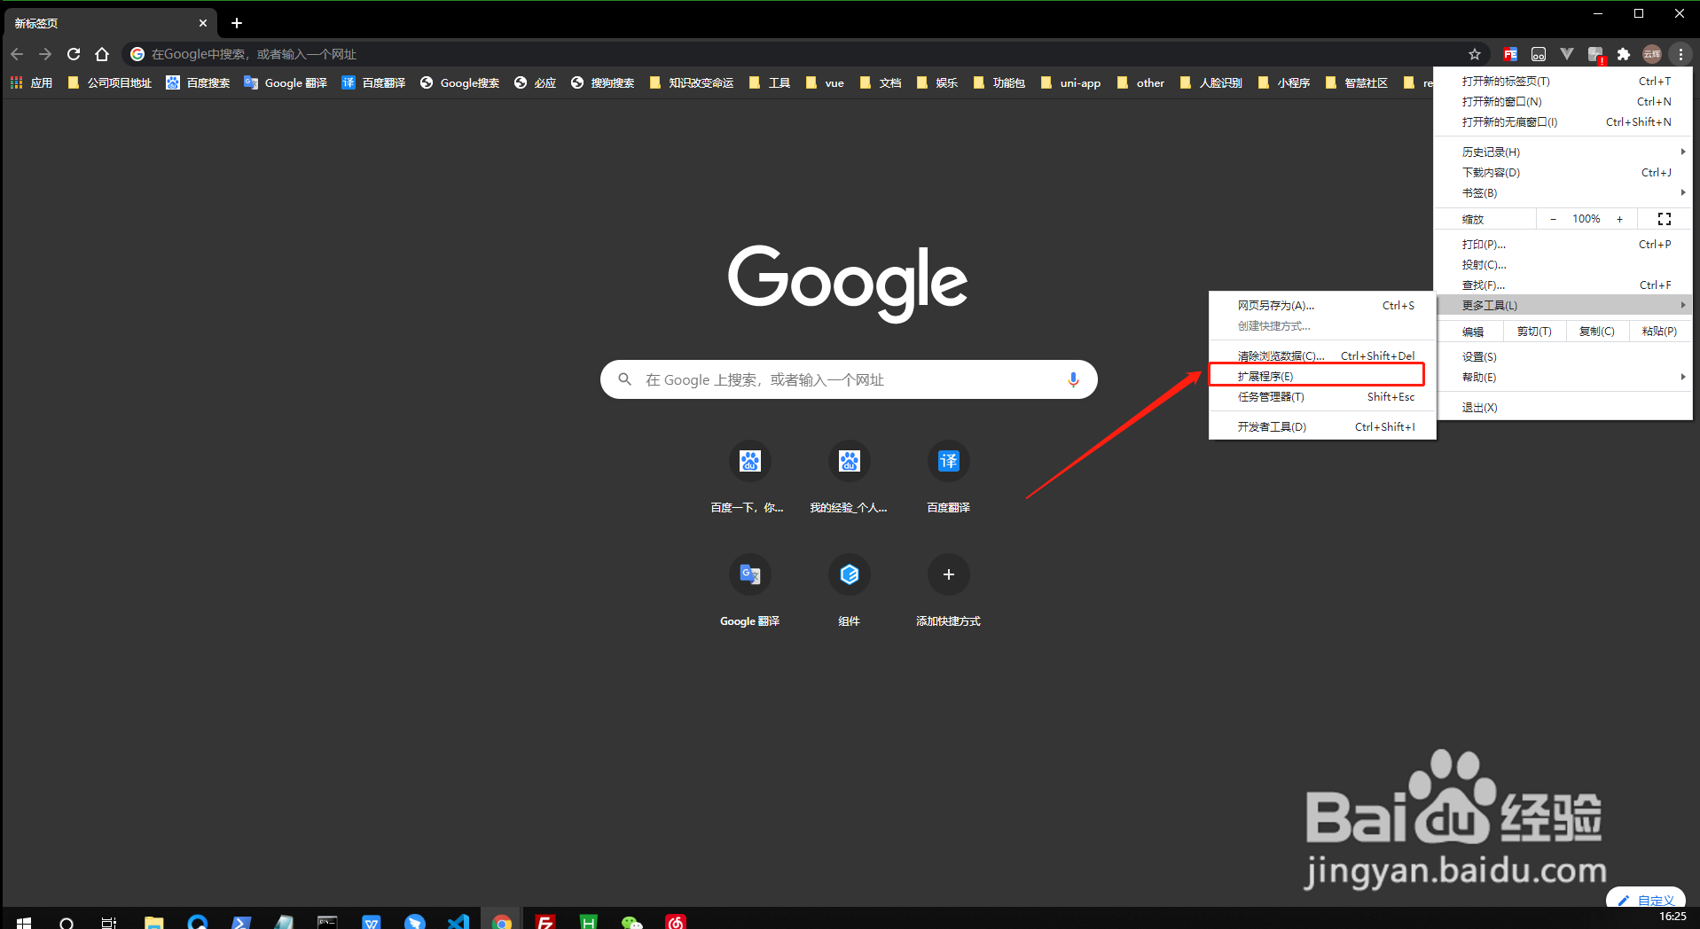
Task: Click 粘贴(P) in the edit row
Action: 1659,332
